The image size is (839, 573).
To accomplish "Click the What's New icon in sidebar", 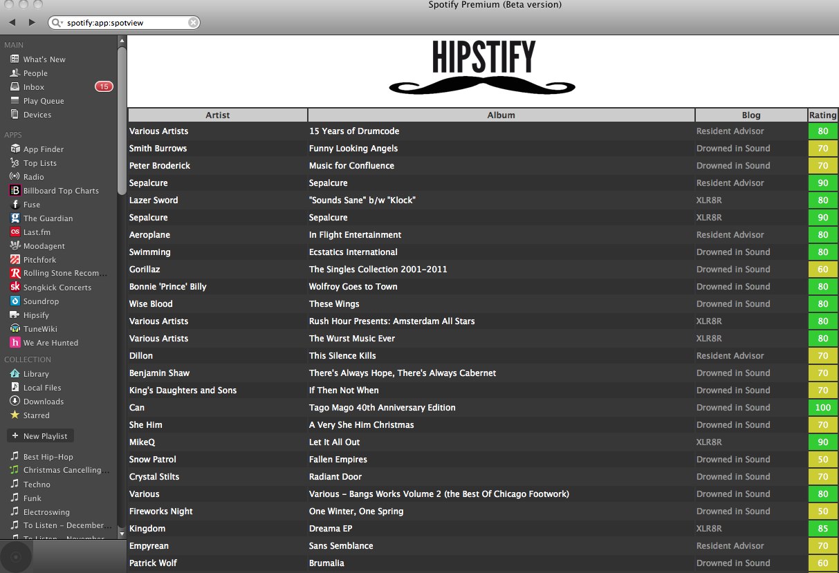I will coord(15,59).
